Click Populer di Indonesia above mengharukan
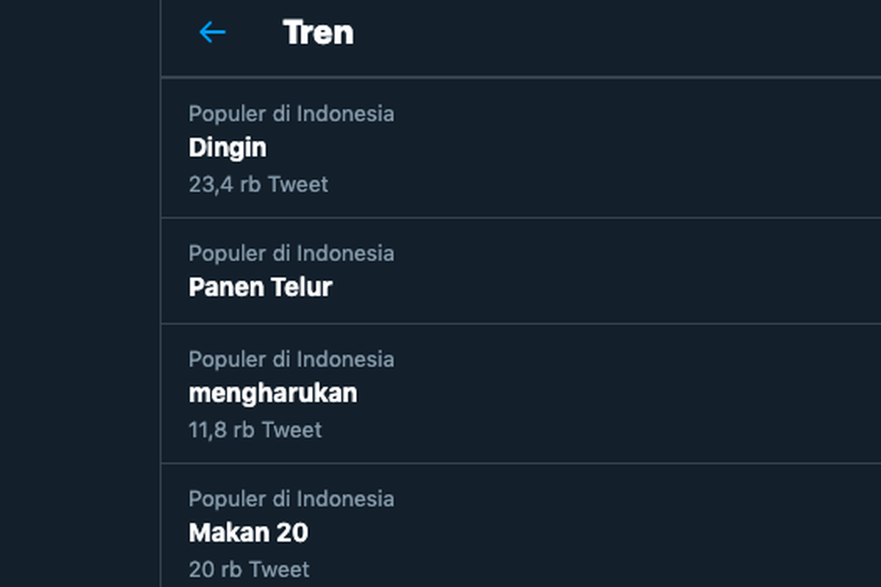The width and height of the screenshot is (881, 587). (x=291, y=359)
